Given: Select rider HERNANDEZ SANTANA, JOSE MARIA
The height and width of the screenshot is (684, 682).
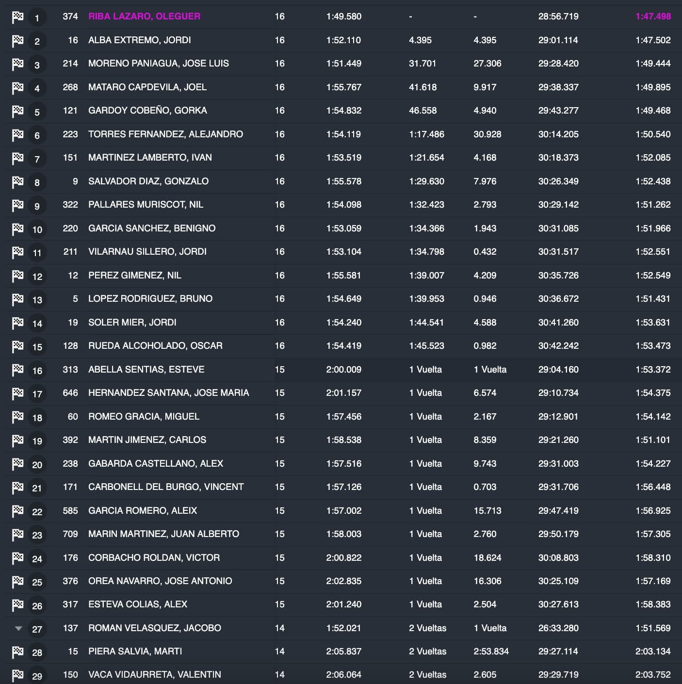Looking at the screenshot, I should [x=168, y=393].
